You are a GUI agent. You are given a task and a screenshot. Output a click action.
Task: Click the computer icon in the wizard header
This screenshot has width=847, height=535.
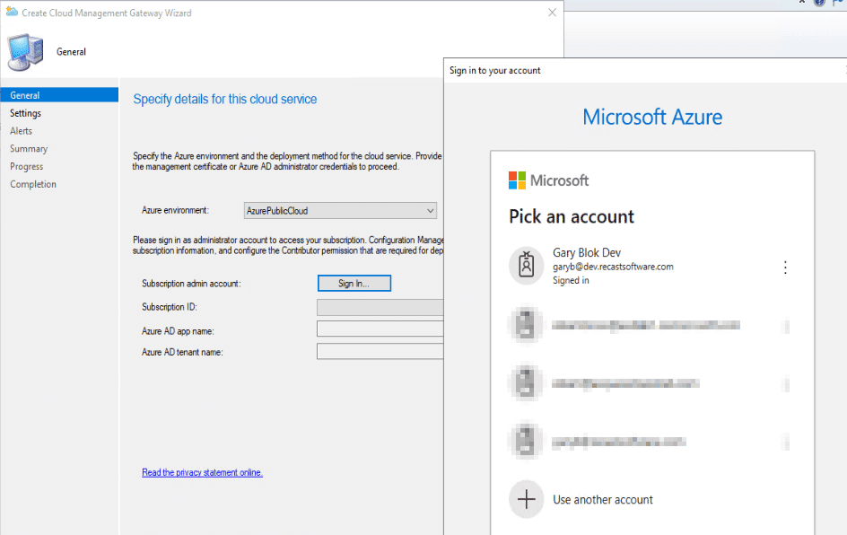point(26,51)
